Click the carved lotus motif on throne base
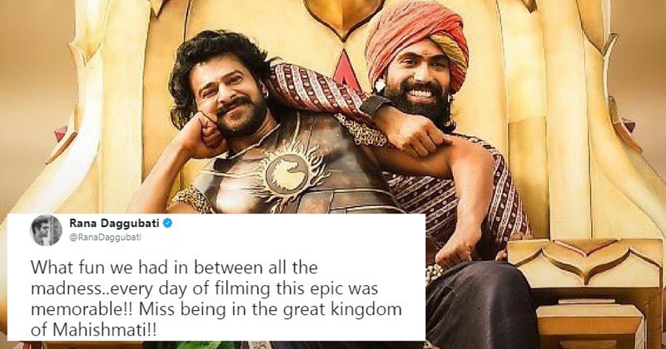This screenshot has width=666, height=349. click(585, 260)
